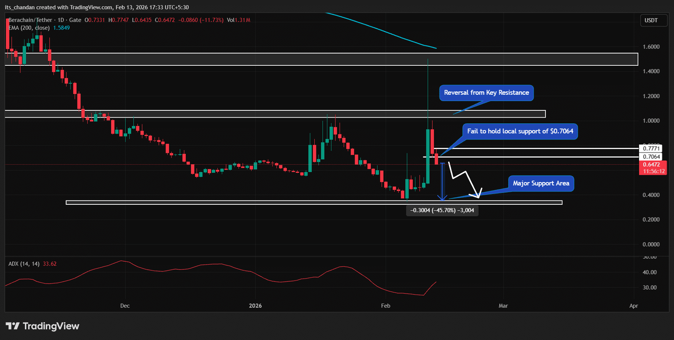The height and width of the screenshot is (340, 674).
Task: Open the EMA (200, close) indicator legend
Action: click(29, 28)
